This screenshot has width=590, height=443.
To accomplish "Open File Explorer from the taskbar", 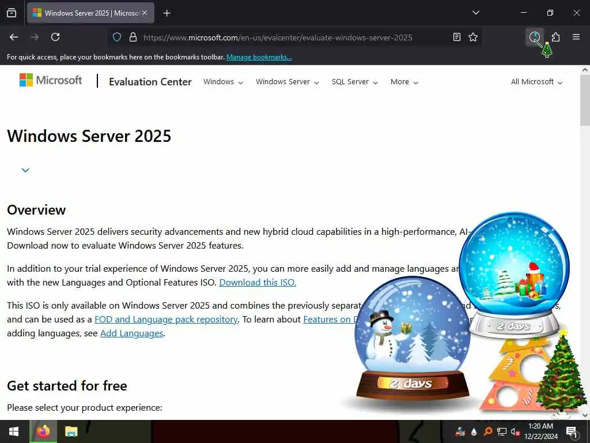I will (x=71, y=431).
